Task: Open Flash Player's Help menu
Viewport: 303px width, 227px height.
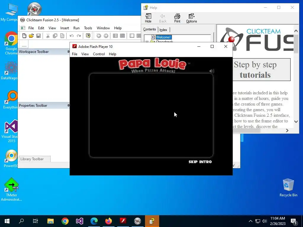Action: [x=112, y=54]
